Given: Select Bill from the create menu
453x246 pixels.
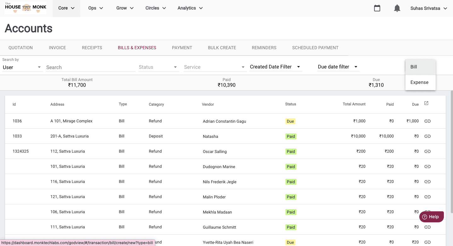Looking at the screenshot, I should coord(420,67).
